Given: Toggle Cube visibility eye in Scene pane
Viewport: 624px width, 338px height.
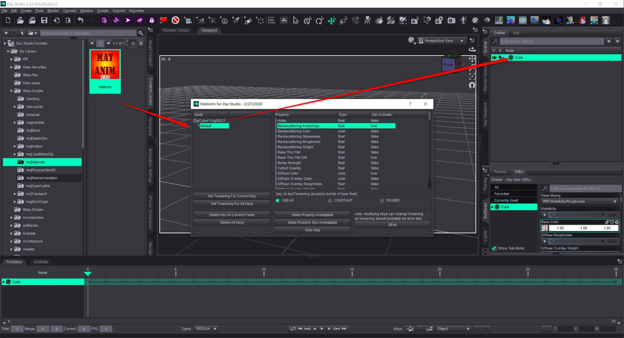Looking at the screenshot, I should [494, 57].
